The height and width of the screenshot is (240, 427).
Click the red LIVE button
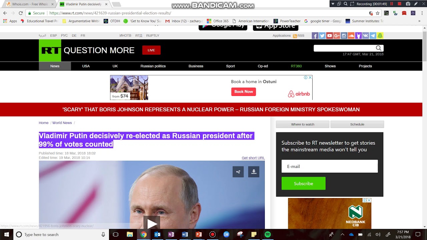point(151,50)
